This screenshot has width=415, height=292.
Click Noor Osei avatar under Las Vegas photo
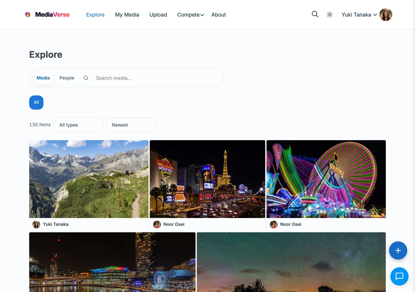157,225
